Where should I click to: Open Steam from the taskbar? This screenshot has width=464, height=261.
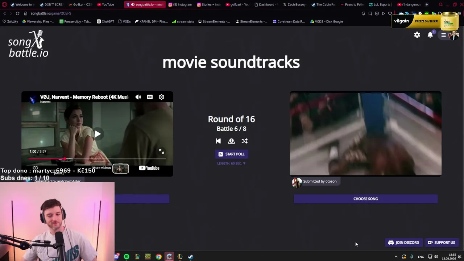(x=190, y=257)
